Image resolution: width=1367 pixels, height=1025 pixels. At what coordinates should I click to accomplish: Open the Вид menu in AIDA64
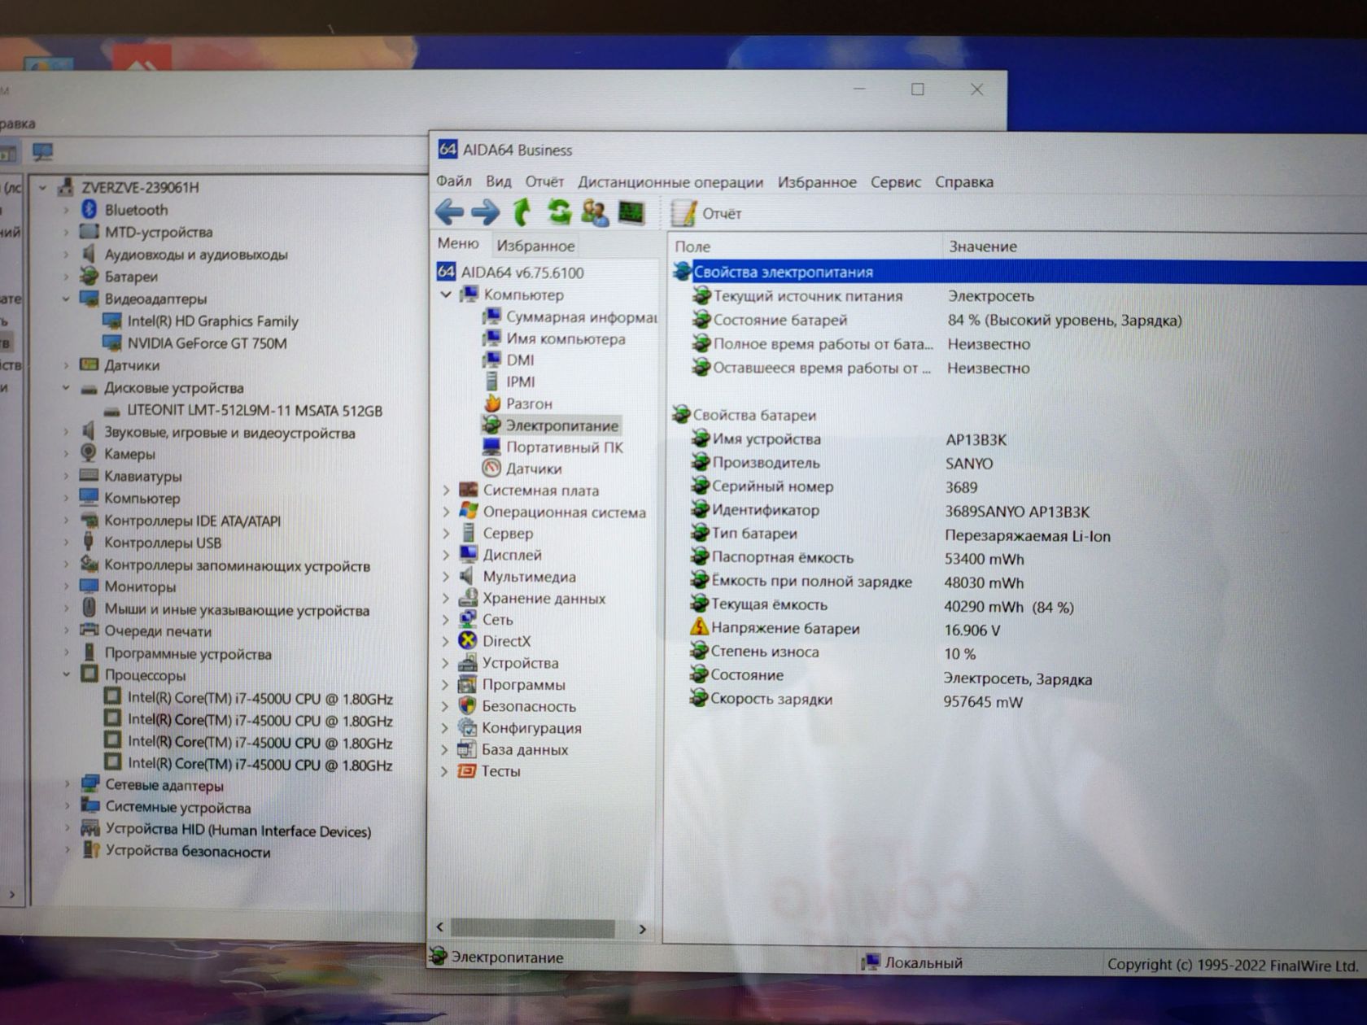(499, 181)
